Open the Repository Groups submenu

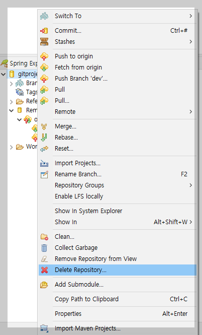click(117, 185)
